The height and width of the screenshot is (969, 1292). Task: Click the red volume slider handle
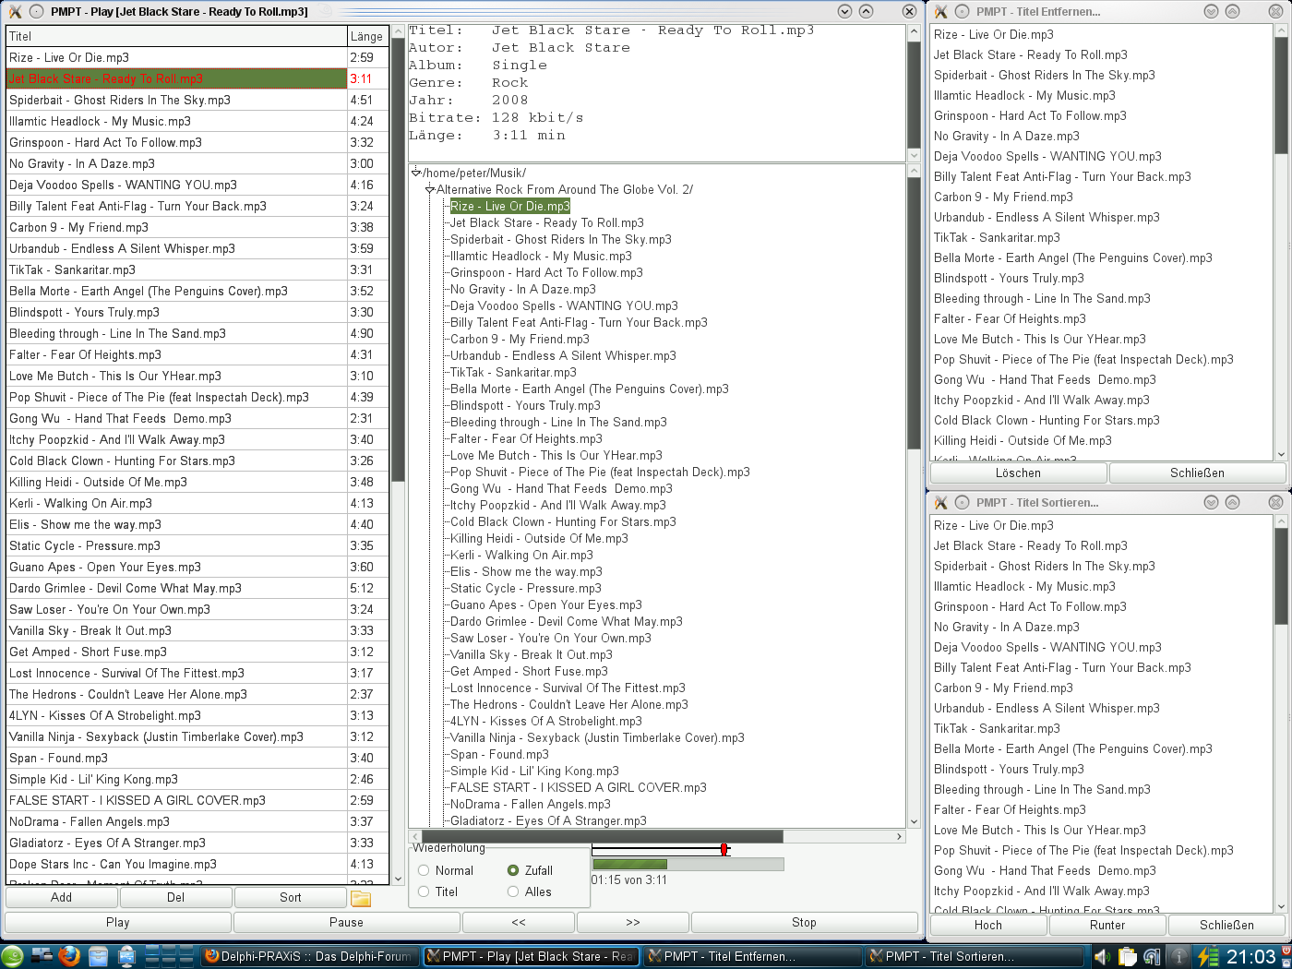[724, 849]
